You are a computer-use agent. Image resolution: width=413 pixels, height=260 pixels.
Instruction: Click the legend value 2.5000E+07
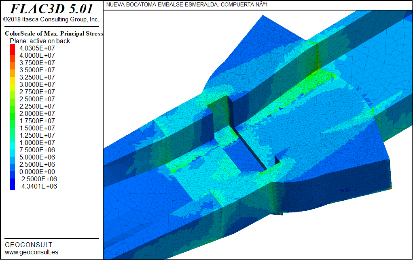pos(37,99)
